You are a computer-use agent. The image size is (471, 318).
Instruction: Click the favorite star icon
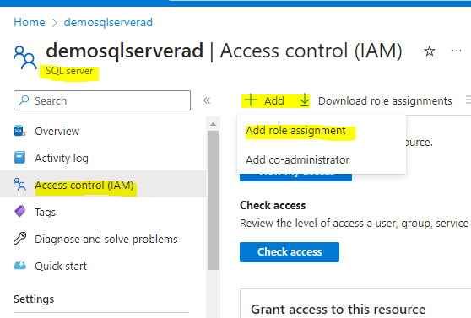[430, 51]
